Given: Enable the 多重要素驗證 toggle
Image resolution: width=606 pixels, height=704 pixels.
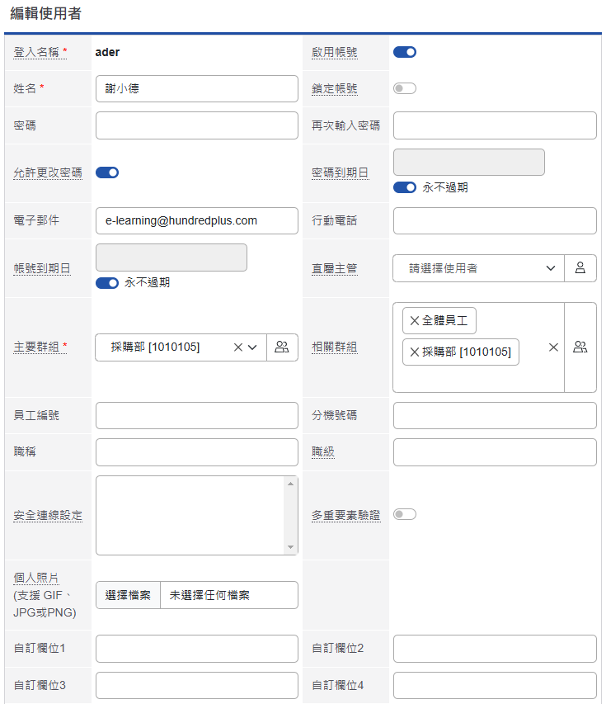Looking at the screenshot, I should click(x=404, y=513).
